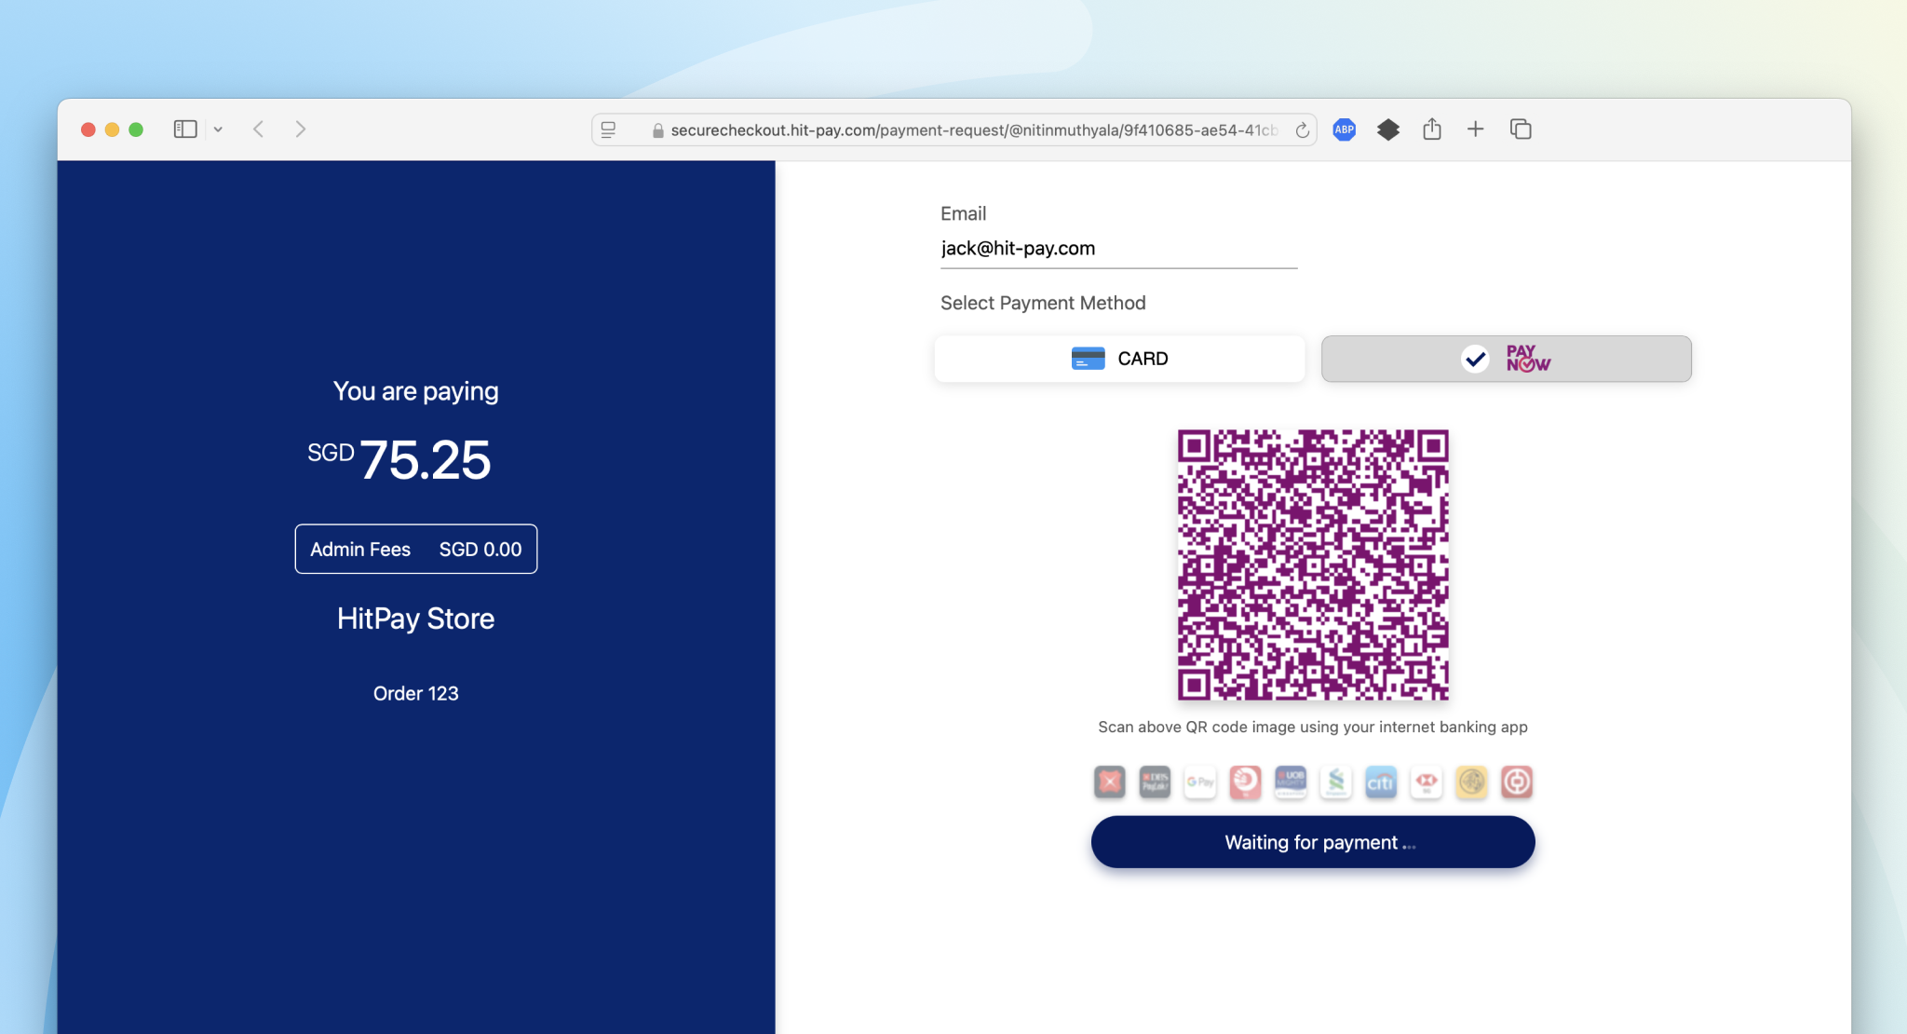Close the Safari window
The image size is (1907, 1034).
[x=88, y=129]
